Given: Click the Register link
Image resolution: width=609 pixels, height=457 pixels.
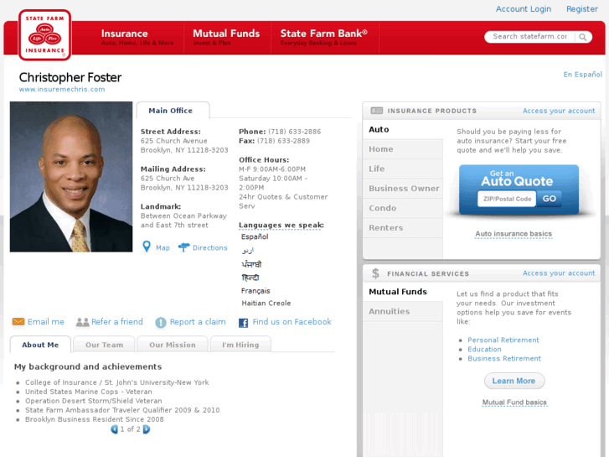Looking at the screenshot, I should point(582,9).
